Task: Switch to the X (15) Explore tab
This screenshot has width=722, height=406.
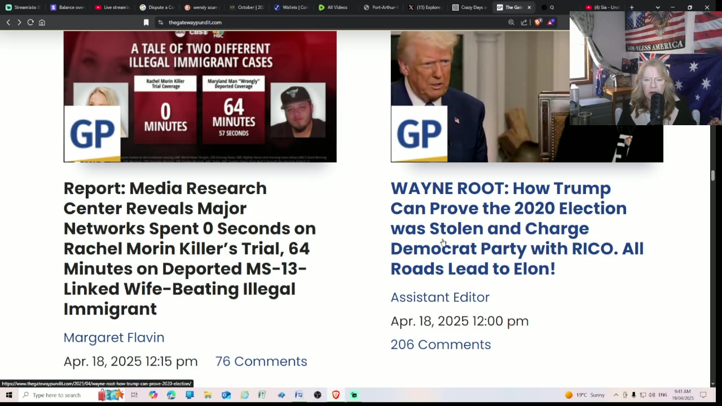Action: (x=426, y=7)
